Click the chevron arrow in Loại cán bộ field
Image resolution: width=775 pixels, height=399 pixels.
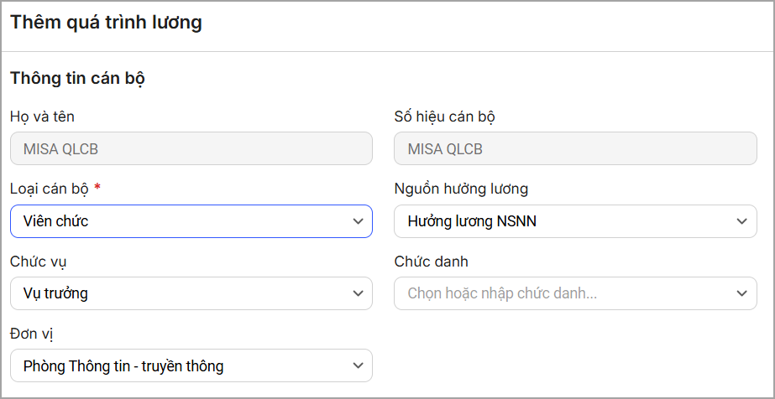click(x=357, y=221)
